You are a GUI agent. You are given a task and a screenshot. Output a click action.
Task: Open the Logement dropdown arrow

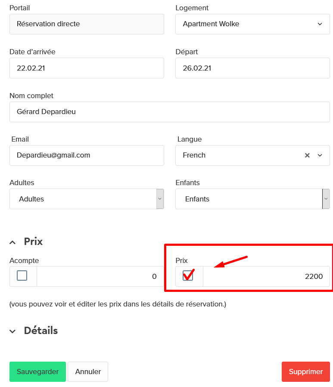pos(320,24)
